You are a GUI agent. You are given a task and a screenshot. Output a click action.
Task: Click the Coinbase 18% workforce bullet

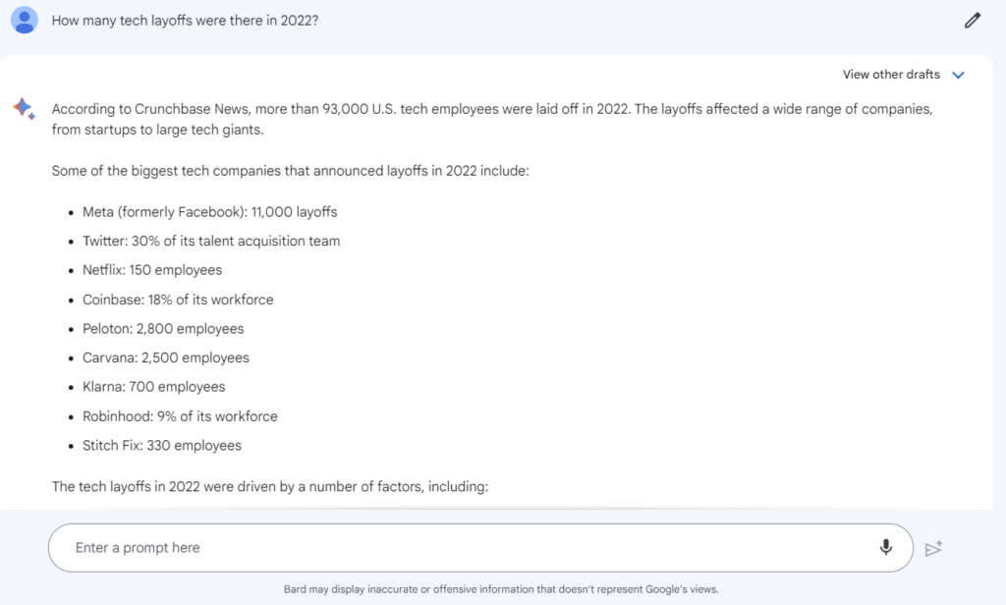(x=178, y=300)
